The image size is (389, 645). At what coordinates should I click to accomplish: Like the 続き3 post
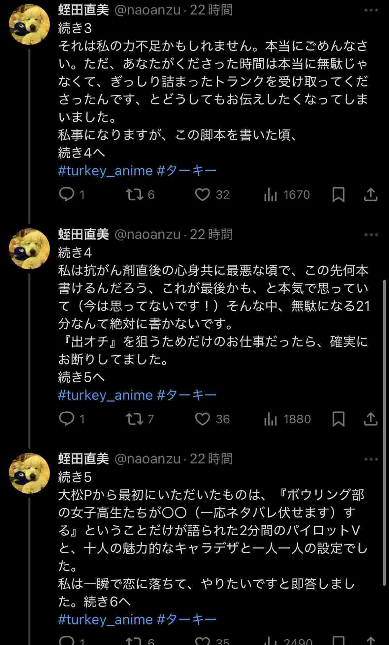click(x=202, y=194)
